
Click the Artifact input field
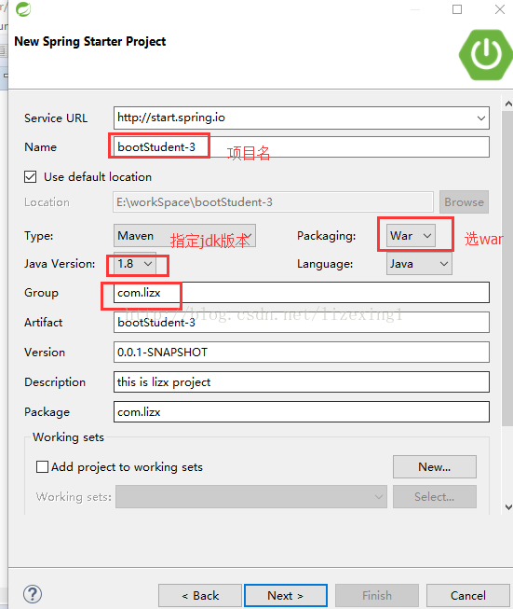pyautogui.click(x=302, y=323)
